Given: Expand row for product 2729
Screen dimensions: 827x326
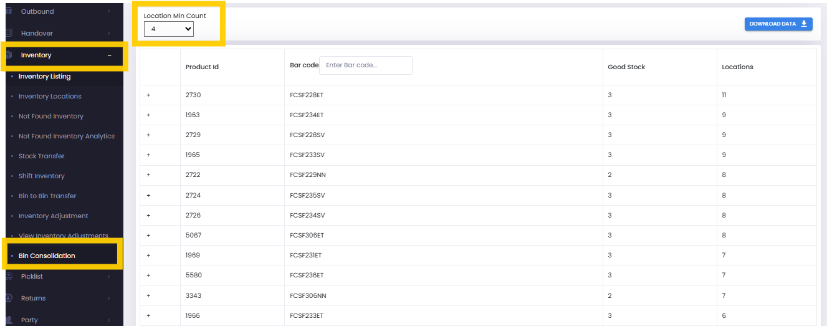Looking at the screenshot, I should pyautogui.click(x=148, y=135).
